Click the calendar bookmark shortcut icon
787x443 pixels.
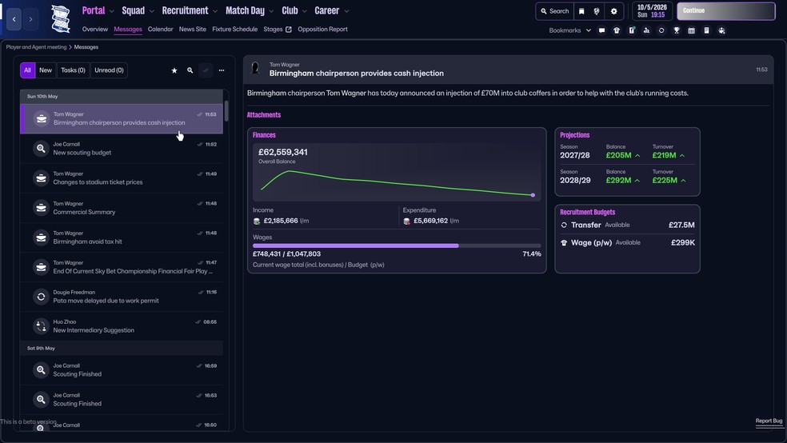(692, 30)
